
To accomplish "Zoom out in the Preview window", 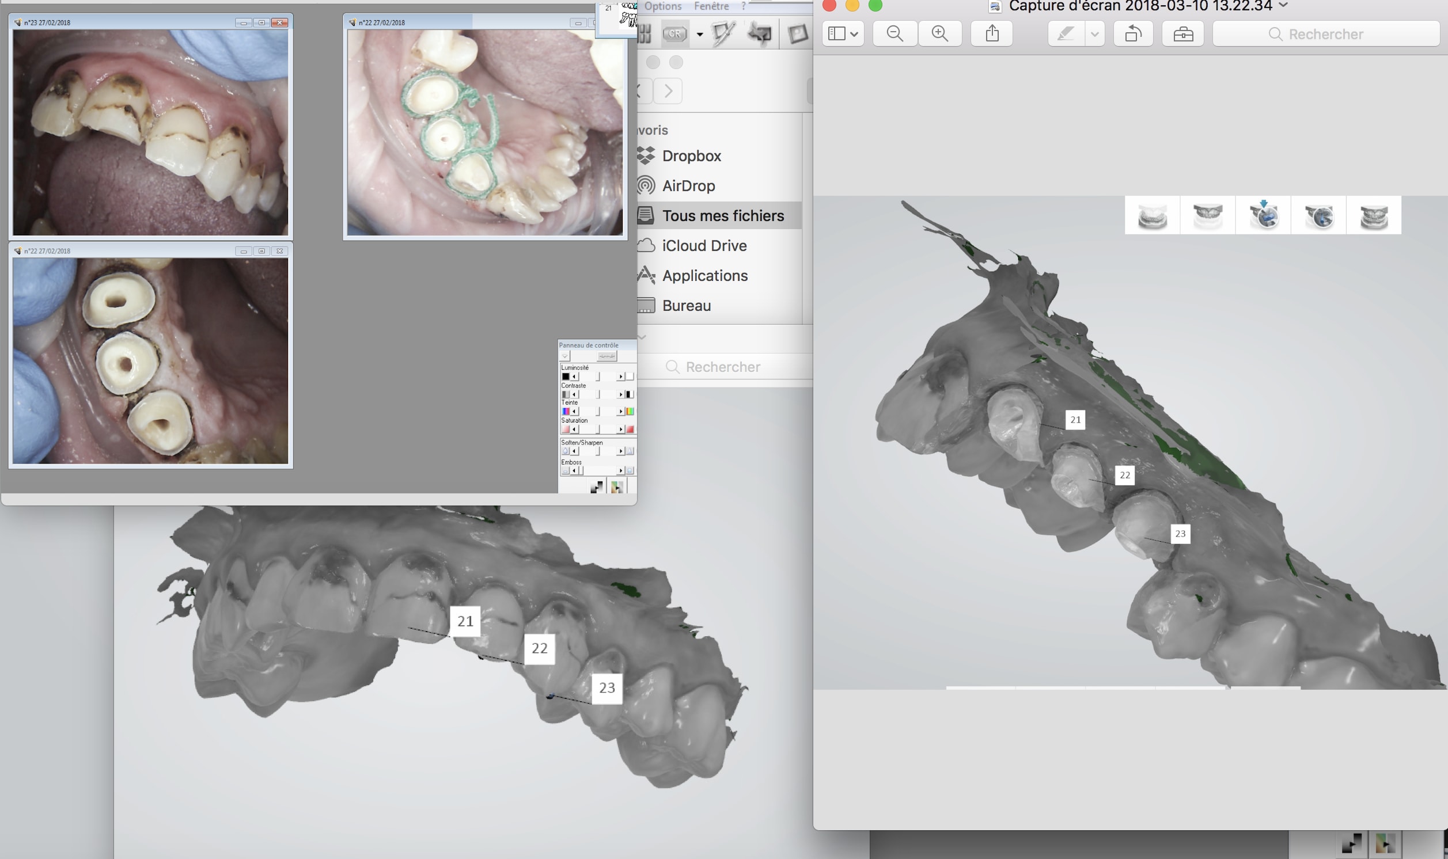I will pyautogui.click(x=895, y=33).
